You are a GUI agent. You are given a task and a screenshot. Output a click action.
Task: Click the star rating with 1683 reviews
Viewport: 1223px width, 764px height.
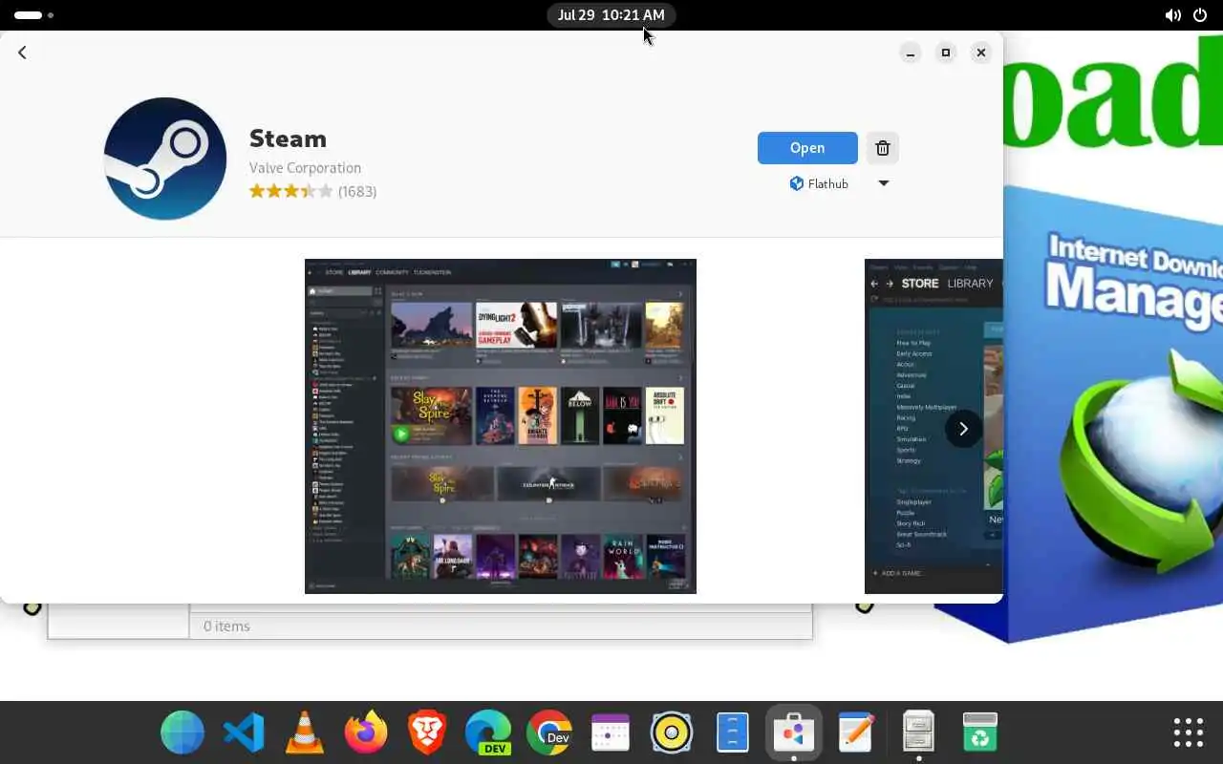(312, 191)
